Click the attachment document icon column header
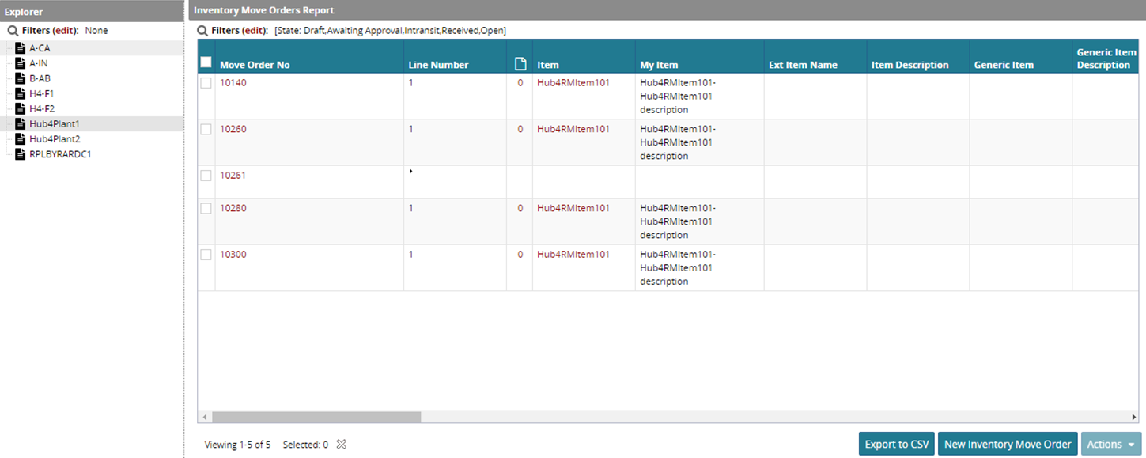This screenshot has height=458, width=1146. coord(520,64)
